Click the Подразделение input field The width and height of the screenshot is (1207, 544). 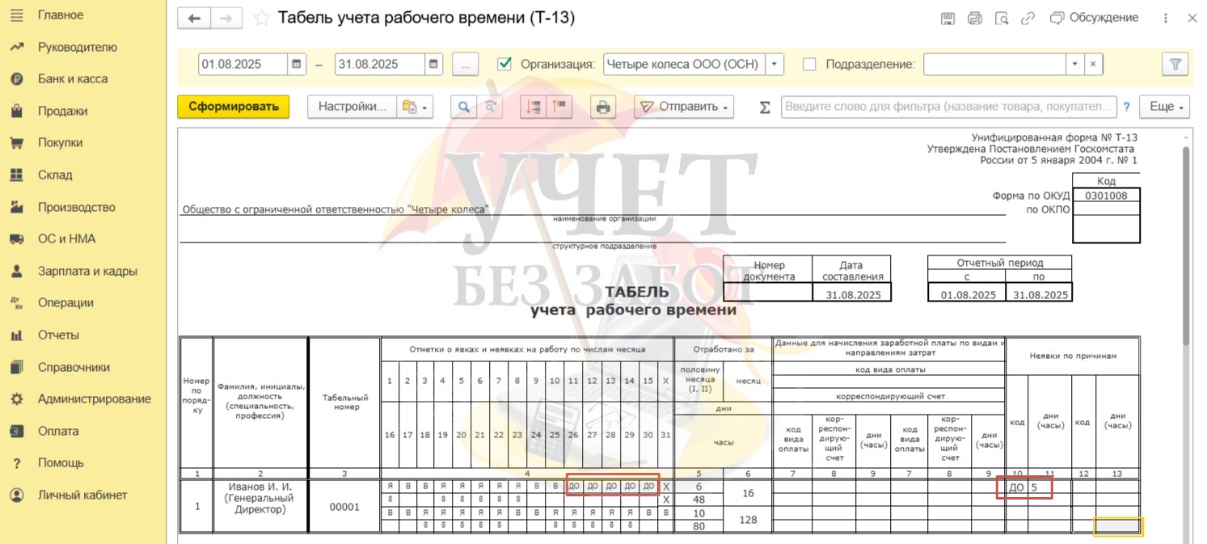(x=994, y=64)
